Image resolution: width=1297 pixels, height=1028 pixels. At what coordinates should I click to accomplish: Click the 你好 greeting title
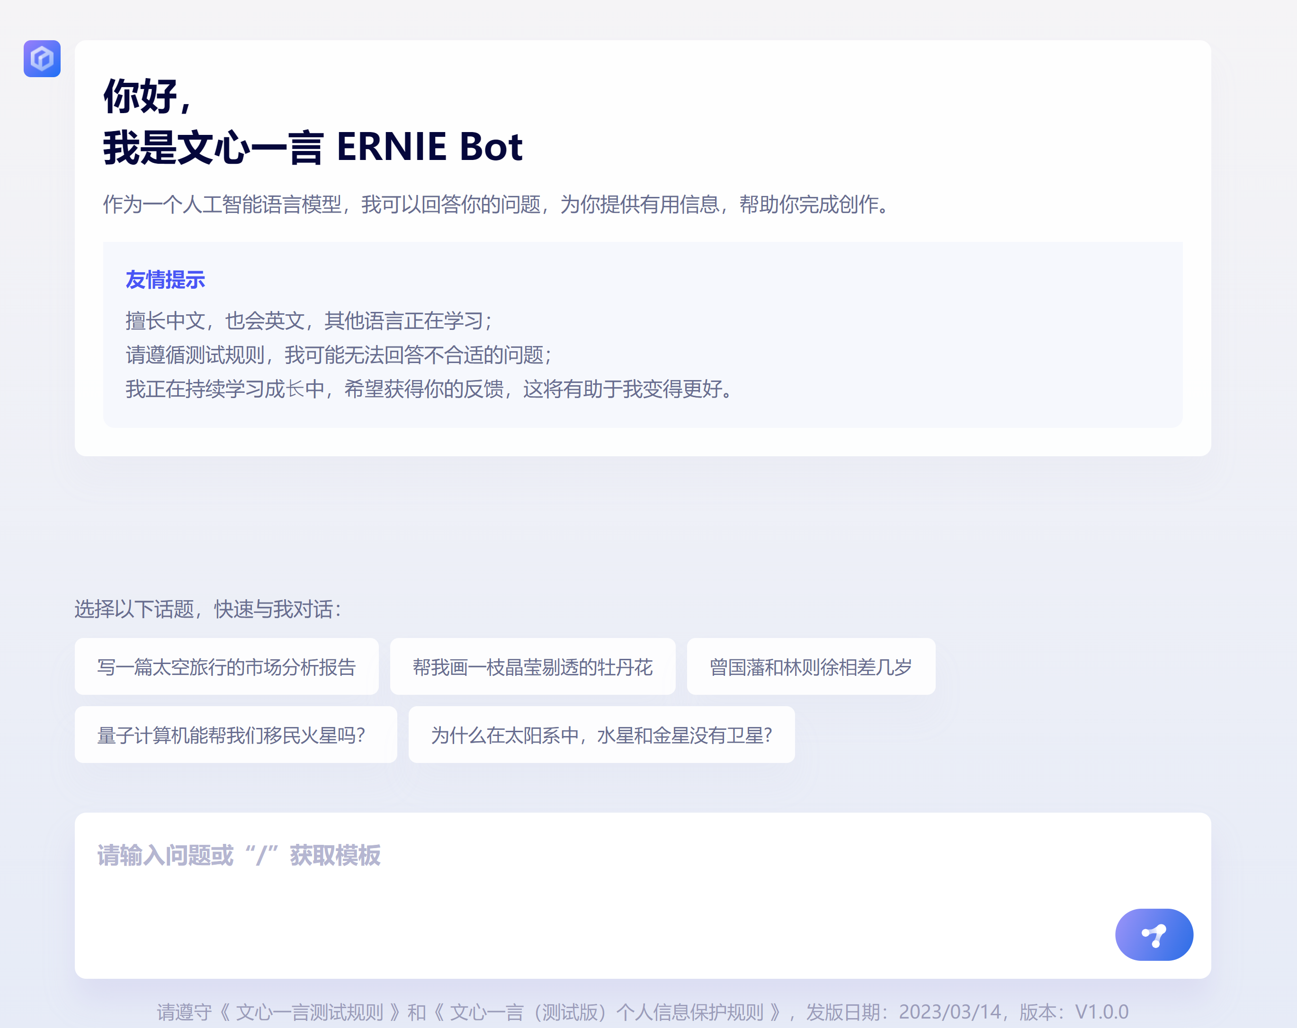pos(148,96)
